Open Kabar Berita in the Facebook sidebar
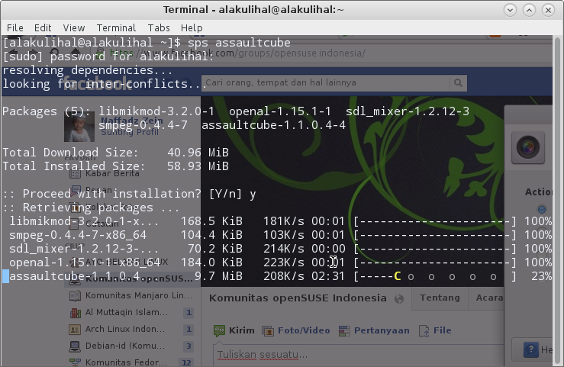564x367 pixels. (x=112, y=174)
